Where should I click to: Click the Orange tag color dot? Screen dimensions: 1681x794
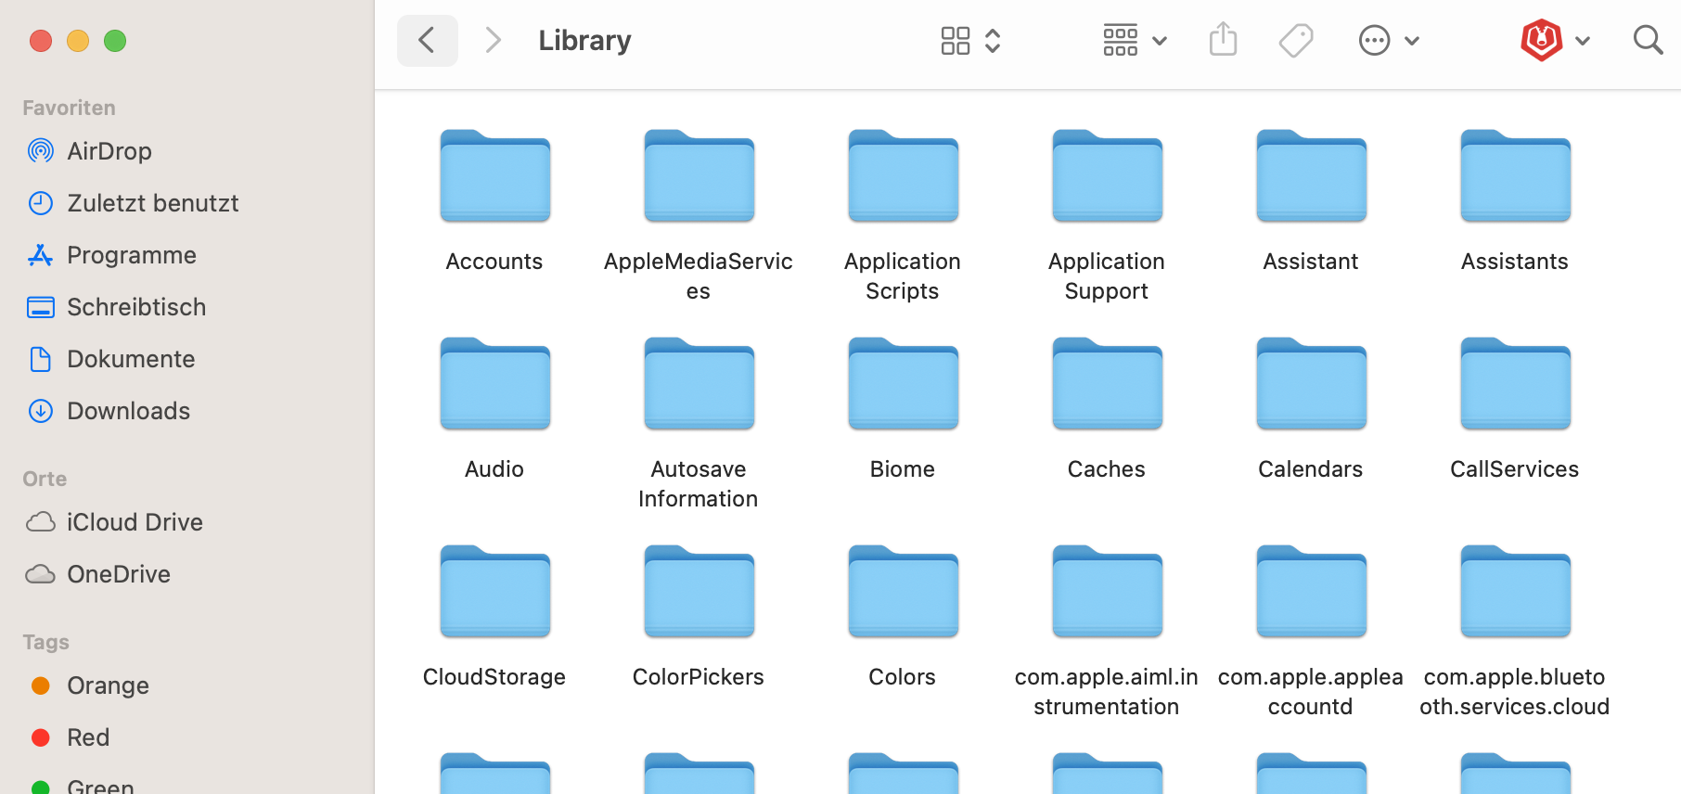pos(41,685)
